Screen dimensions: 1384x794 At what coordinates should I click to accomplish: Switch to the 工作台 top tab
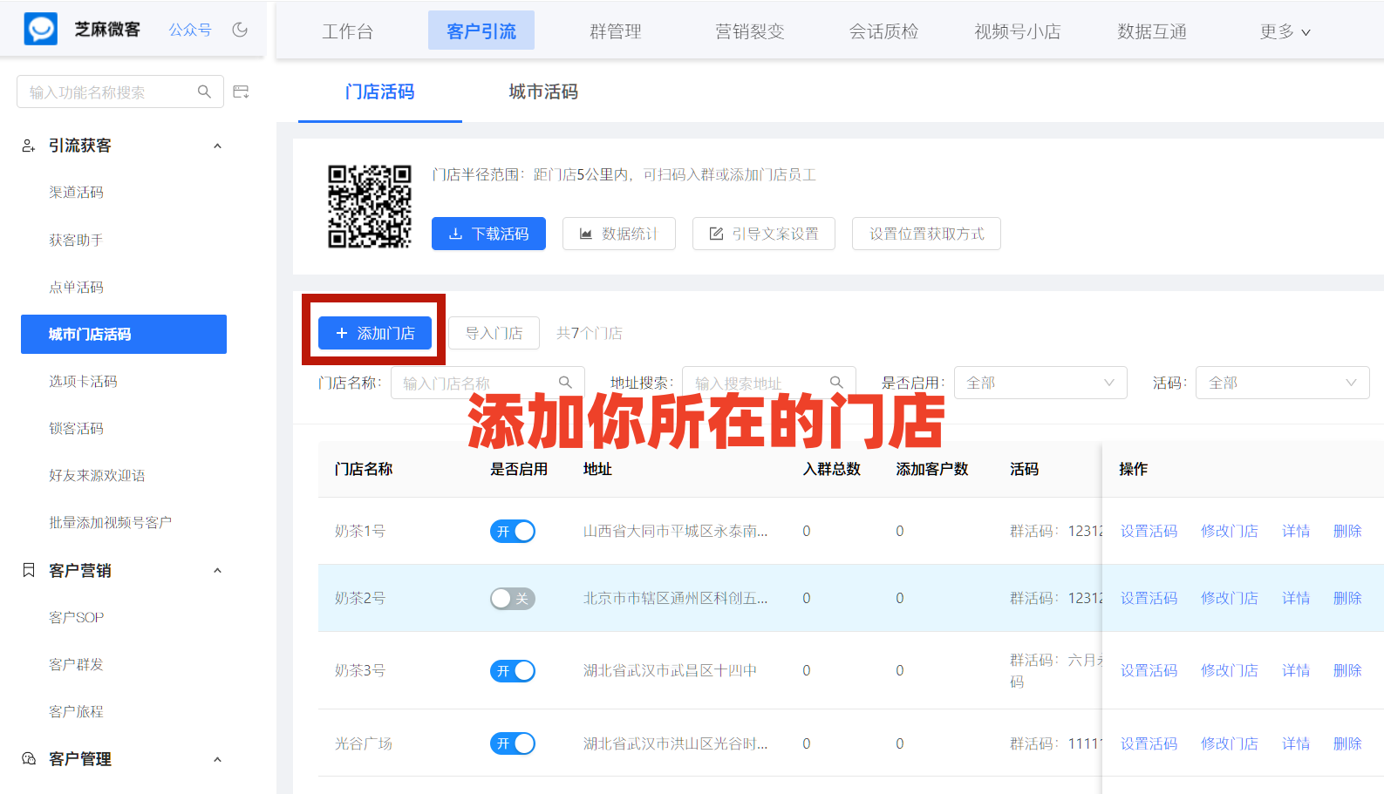(x=348, y=31)
